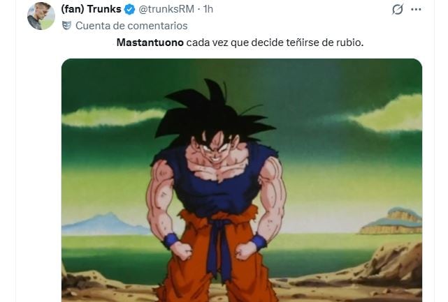
Task: Click the rocky island in the image
Action: (391, 221)
